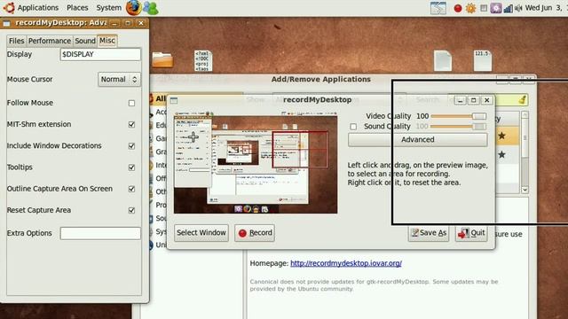This screenshot has height=319, width=568.
Task: Enable the Follow Mouse checkbox
Action: click(x=131, y=103)
